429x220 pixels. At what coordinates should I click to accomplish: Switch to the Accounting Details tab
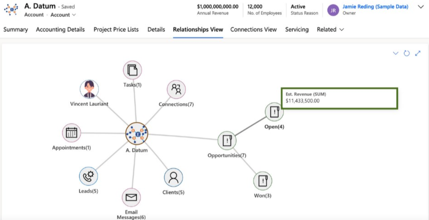point(60,29)
